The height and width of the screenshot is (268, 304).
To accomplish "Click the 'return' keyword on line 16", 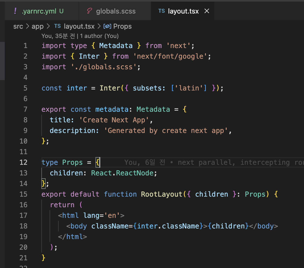I will pyautogui.click(x=62, y=205).
